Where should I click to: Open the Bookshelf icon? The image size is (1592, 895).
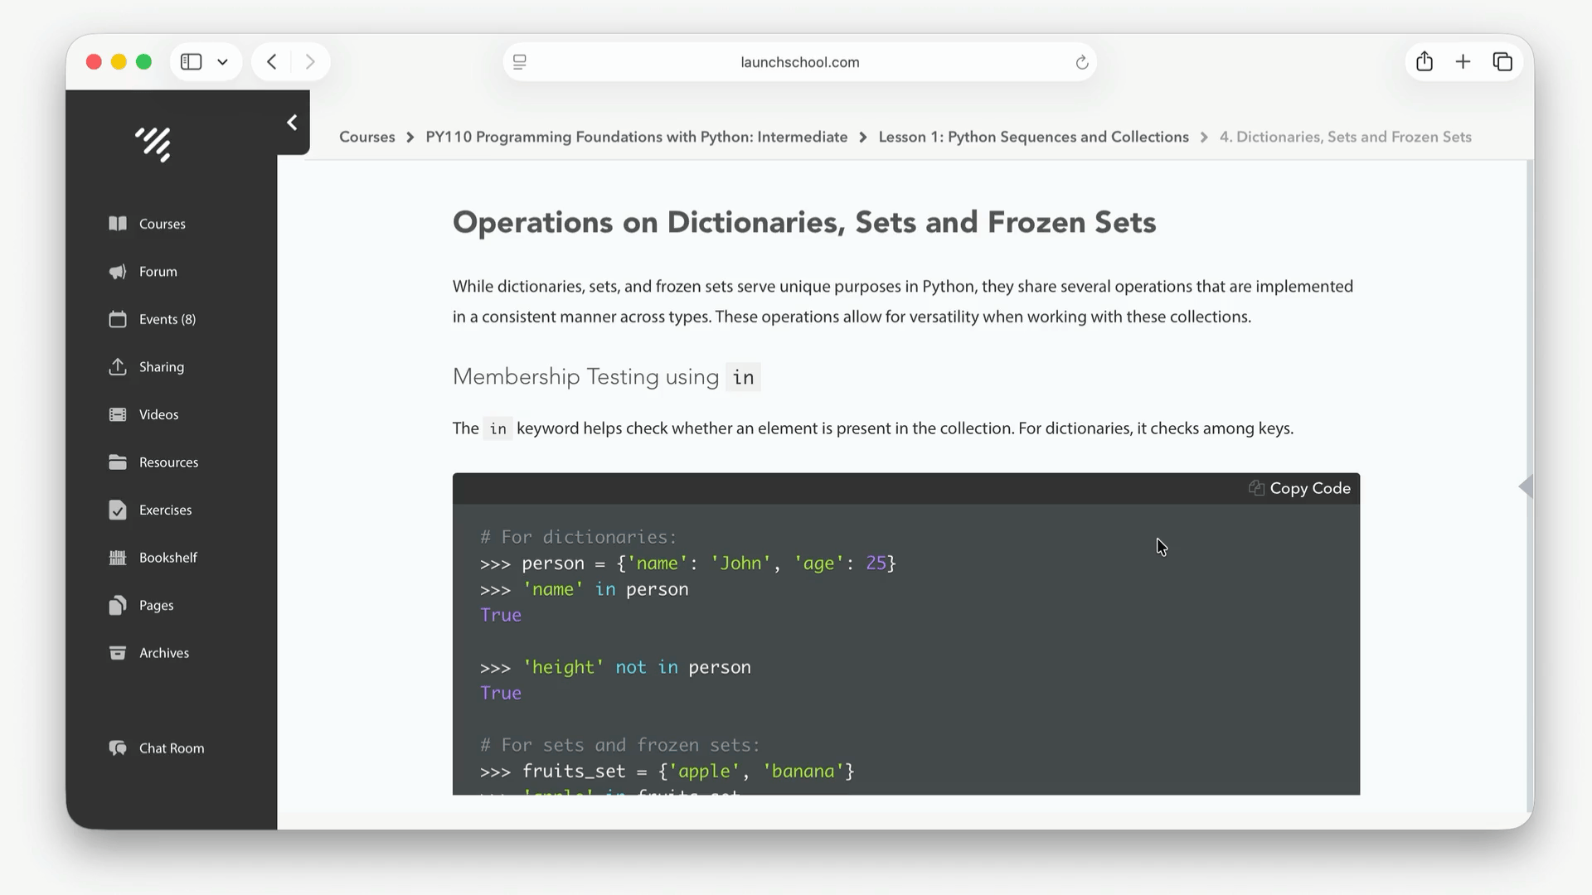pos(118,558)
